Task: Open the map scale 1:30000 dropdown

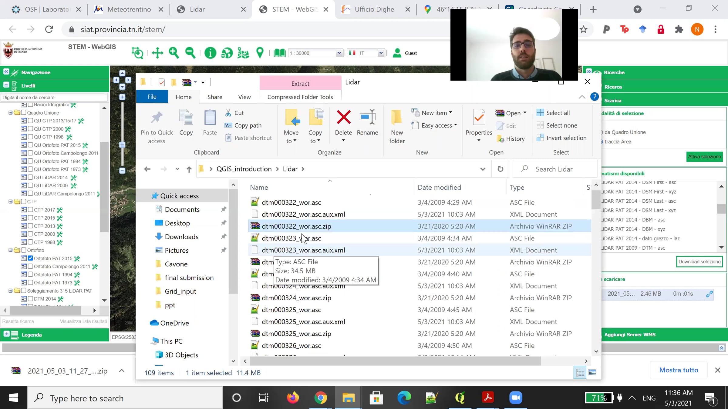Action: pyautogui.click(x=339, y=53)
